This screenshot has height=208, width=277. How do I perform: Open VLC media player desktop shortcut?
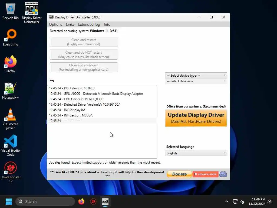point(11,119)
